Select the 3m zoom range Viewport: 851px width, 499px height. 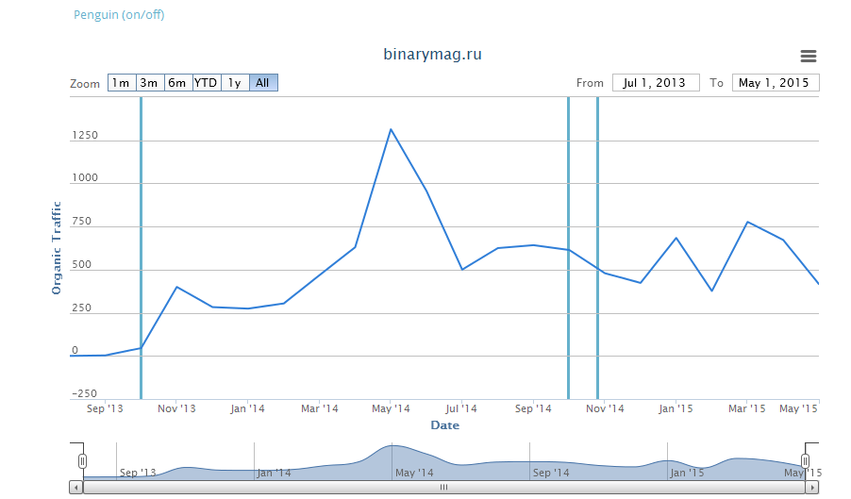click(149, 83)
